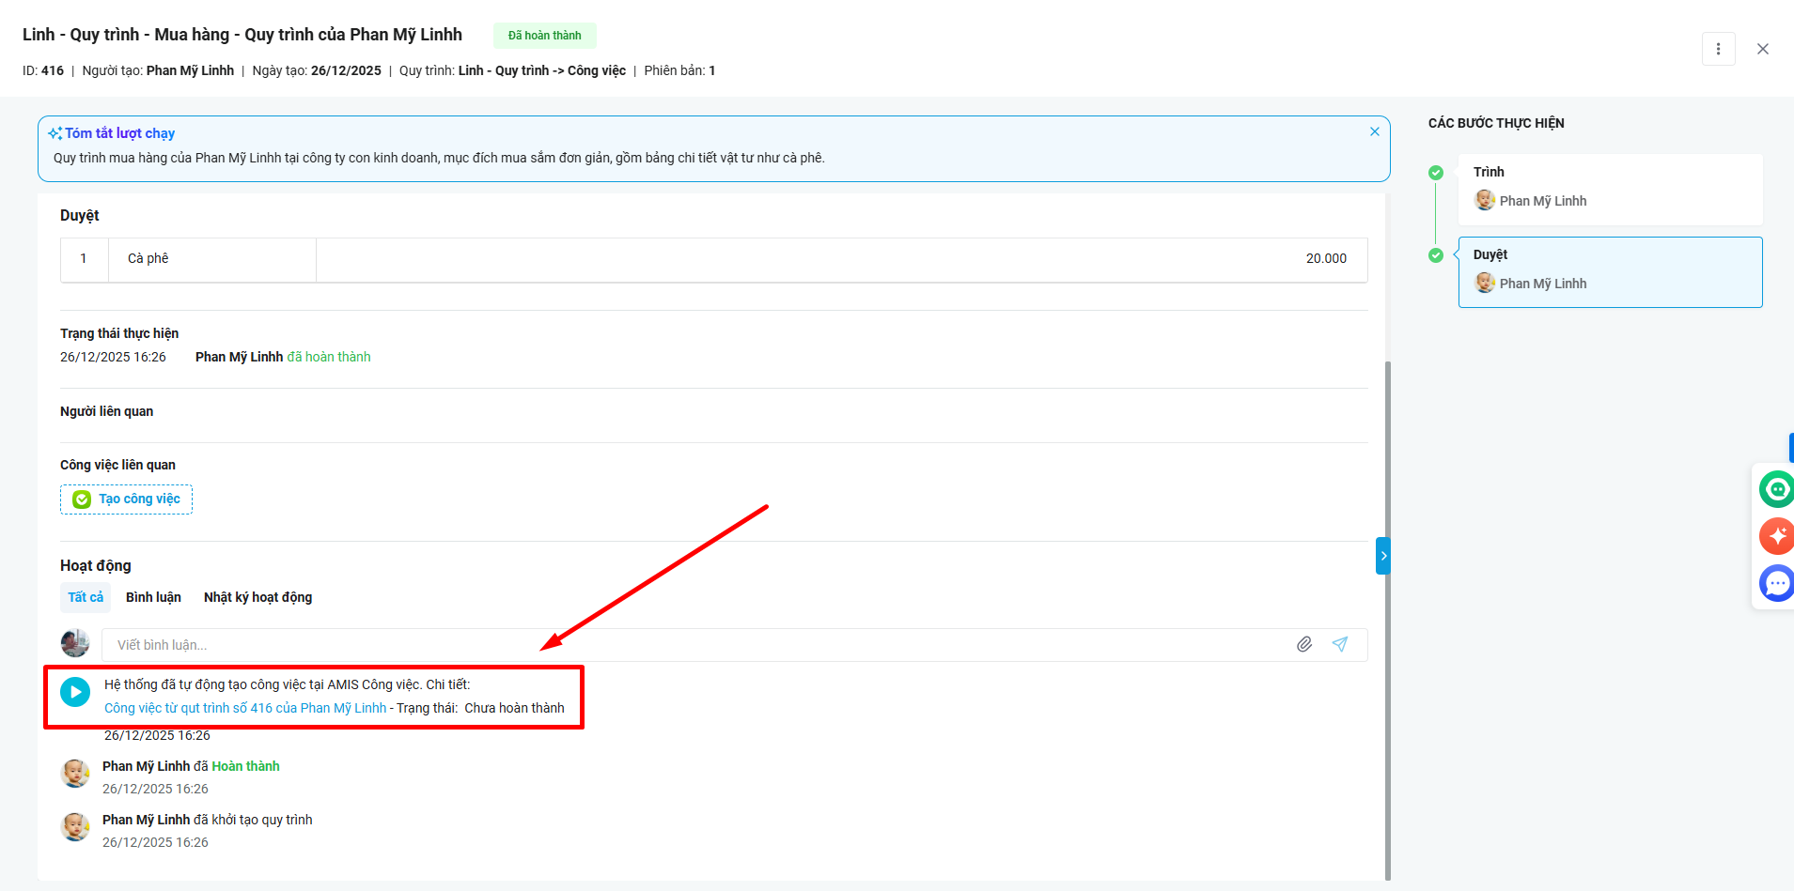
Task: Open the green chat support widget
Action: [1776, 489]
